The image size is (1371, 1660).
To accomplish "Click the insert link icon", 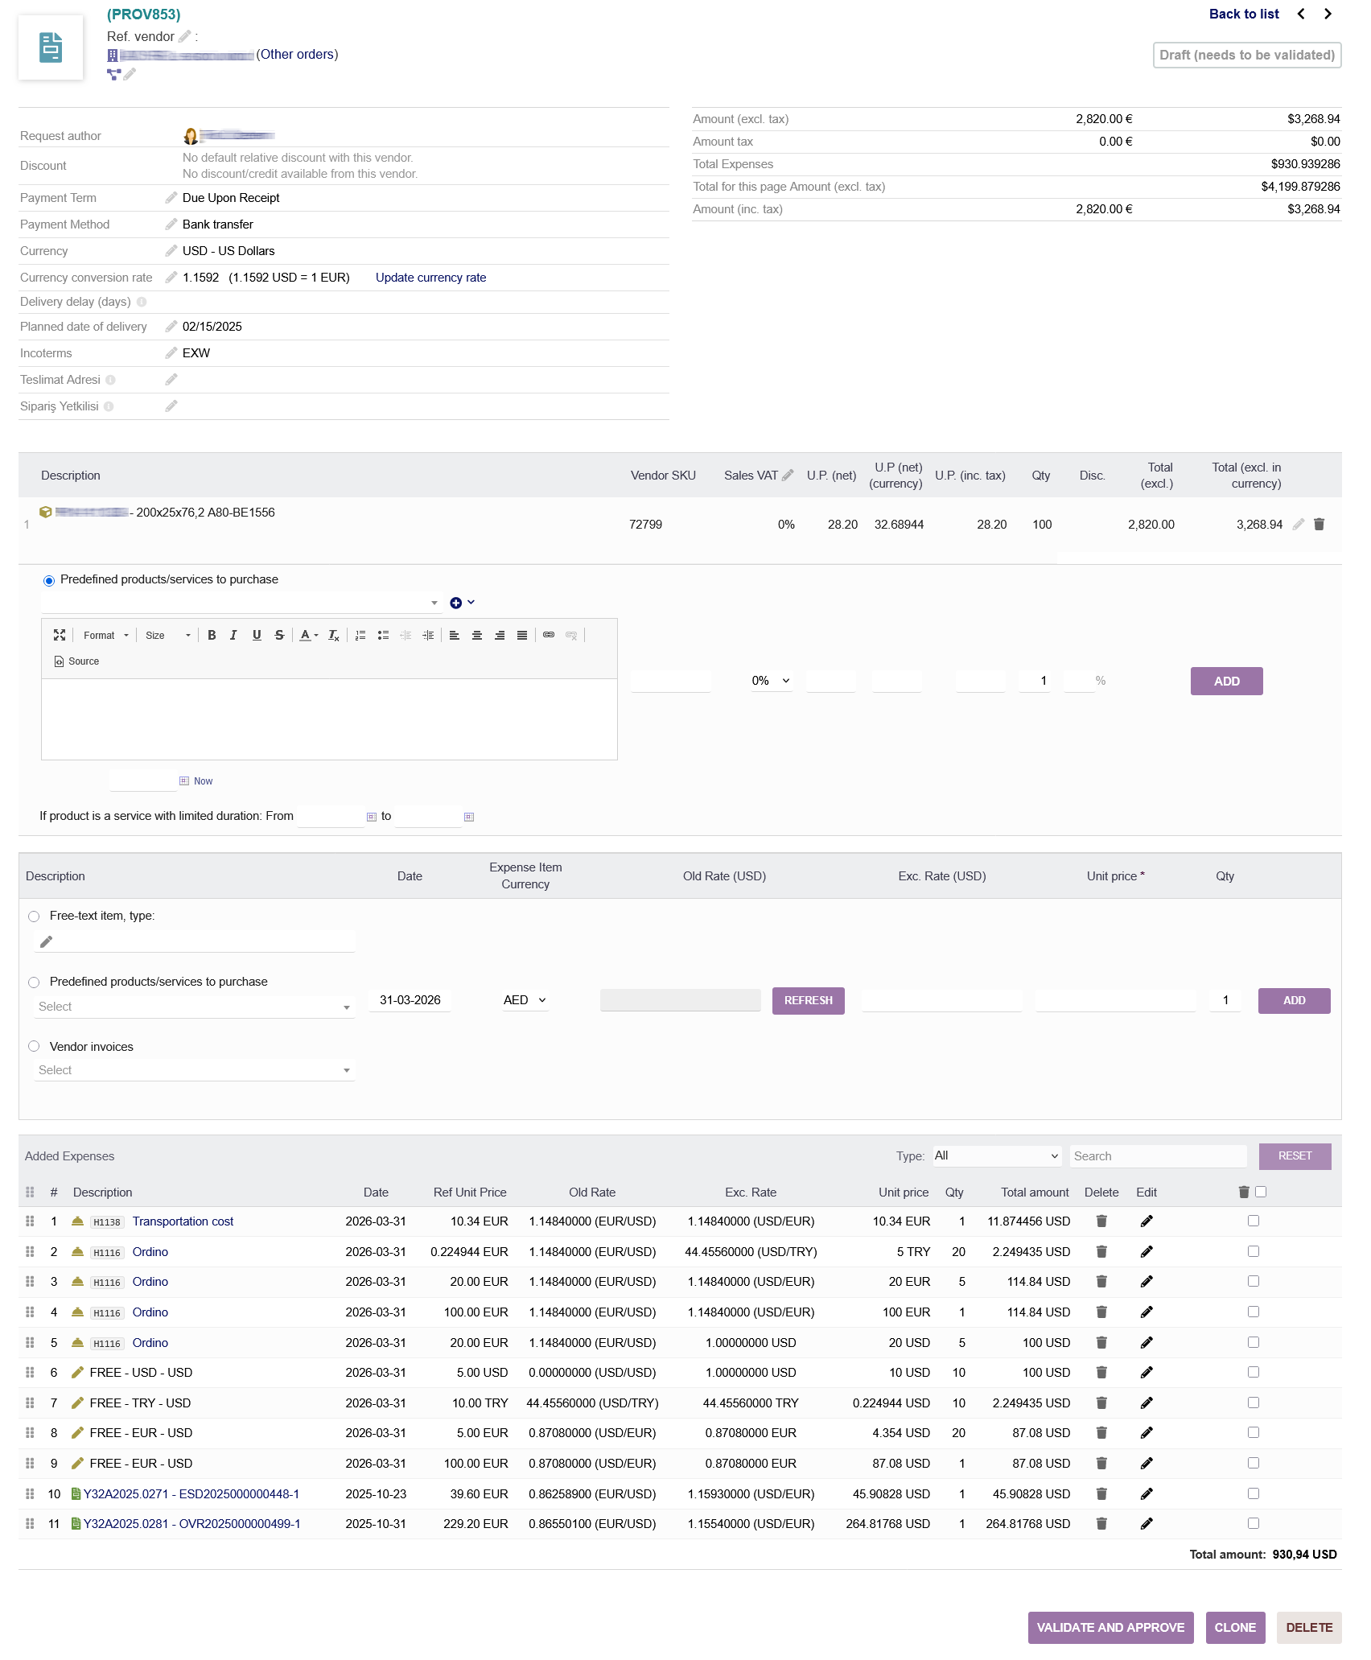I will [549, 635].
